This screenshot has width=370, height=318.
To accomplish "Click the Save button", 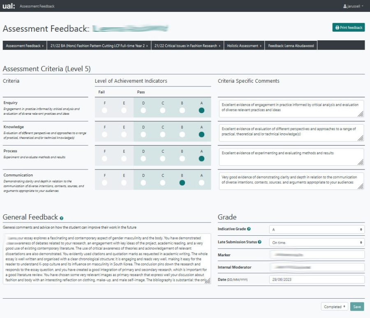I will point(356,306).
